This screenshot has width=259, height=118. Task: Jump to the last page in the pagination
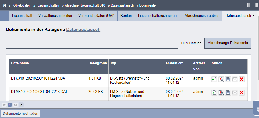coord(15,105)
